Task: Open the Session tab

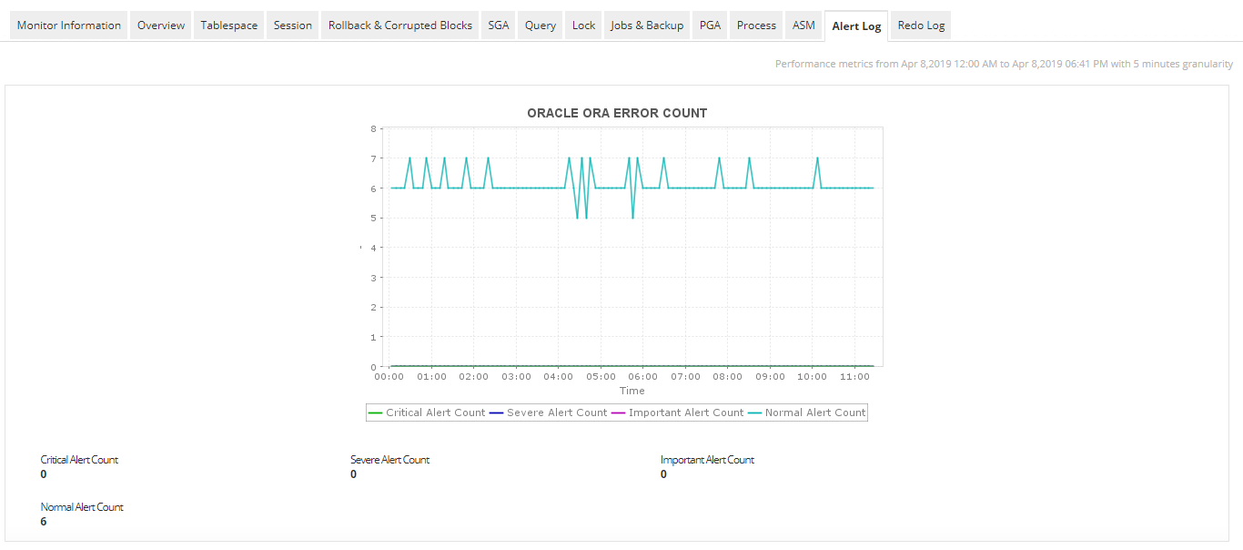Action: pos(292,25)
